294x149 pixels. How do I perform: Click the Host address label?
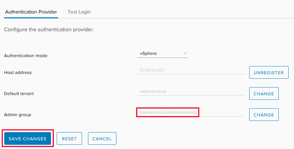pos(18,73)
